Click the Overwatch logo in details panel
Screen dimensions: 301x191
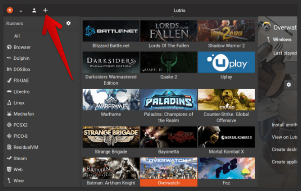[x=267, y=26]
